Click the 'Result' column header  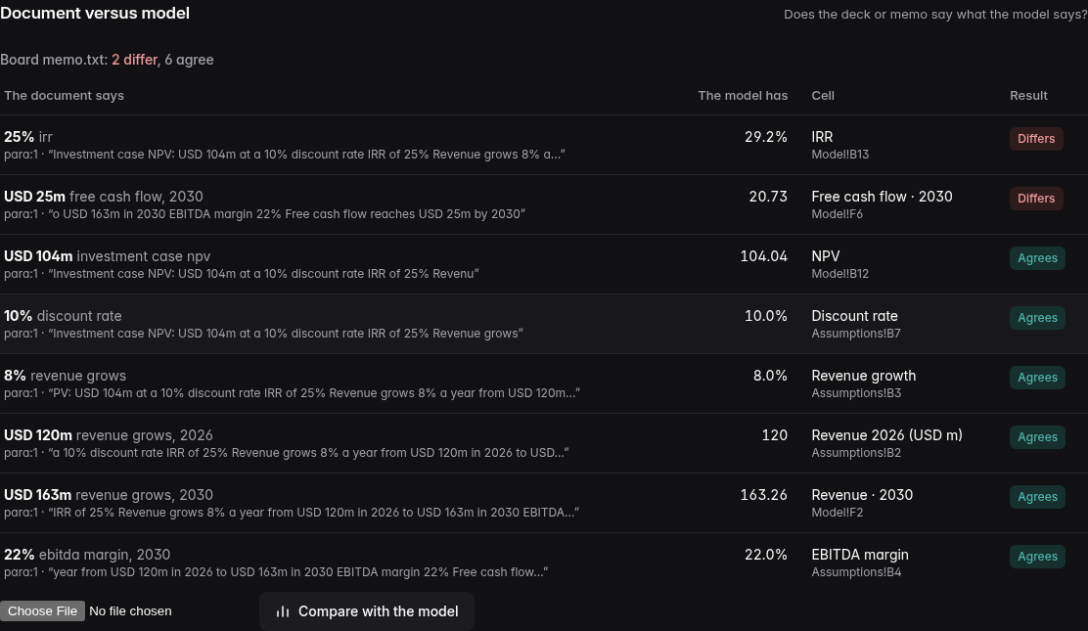click(1028, 96)
